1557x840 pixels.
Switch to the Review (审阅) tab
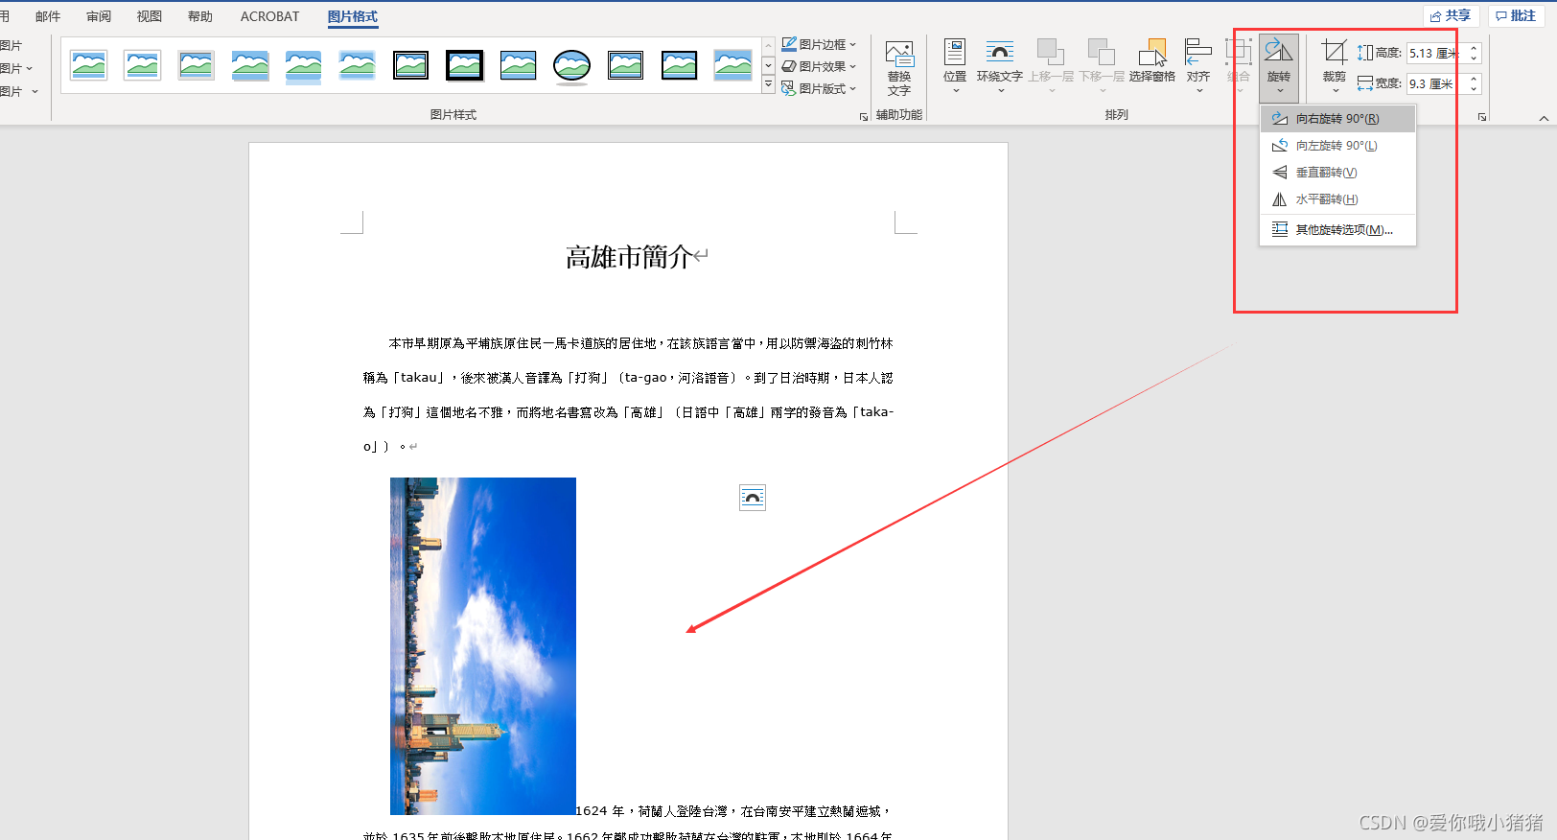pyautogui.click(x=99, y=16)
